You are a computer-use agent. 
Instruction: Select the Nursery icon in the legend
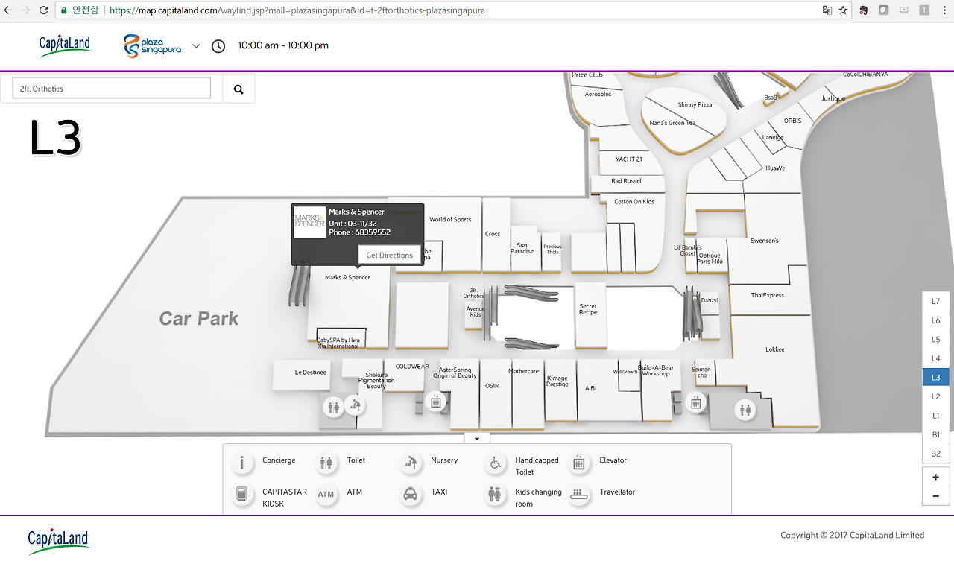[x=411, y=463]
